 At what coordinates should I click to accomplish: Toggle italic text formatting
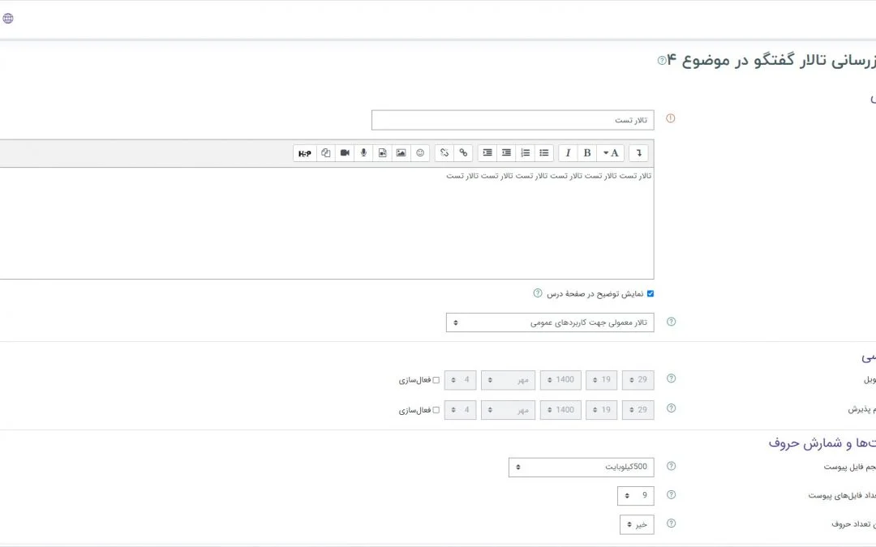tap(568, 152)
